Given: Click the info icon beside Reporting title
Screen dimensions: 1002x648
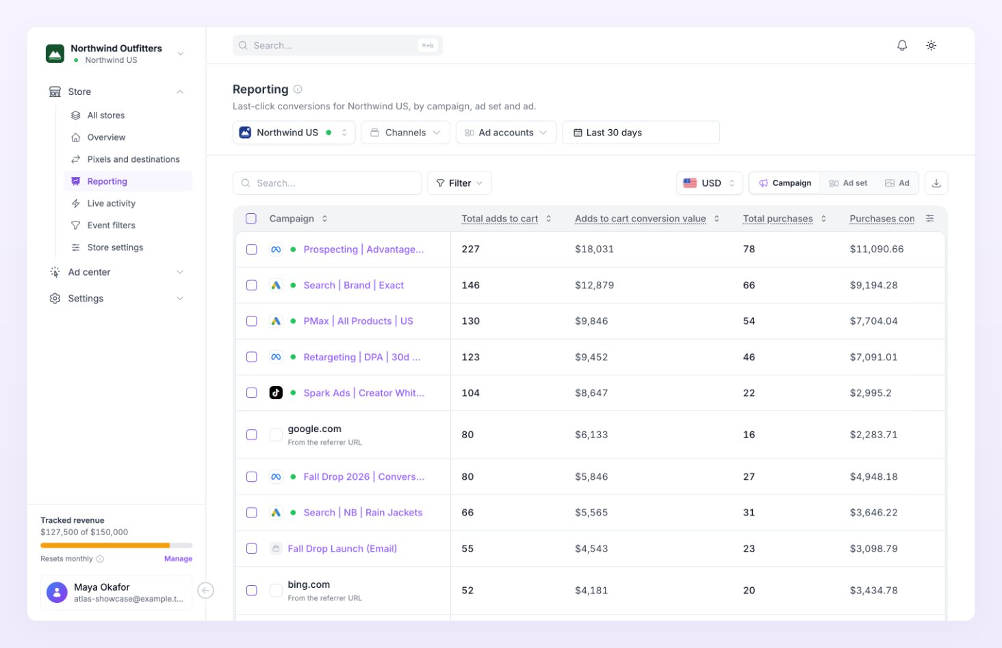Looking at the screenshot, I should tap(298, 89).
